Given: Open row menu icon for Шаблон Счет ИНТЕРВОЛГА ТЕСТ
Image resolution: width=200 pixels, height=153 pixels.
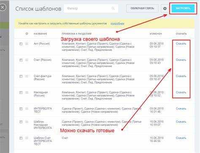Looking at the screenshot, I should click(27, 138).
